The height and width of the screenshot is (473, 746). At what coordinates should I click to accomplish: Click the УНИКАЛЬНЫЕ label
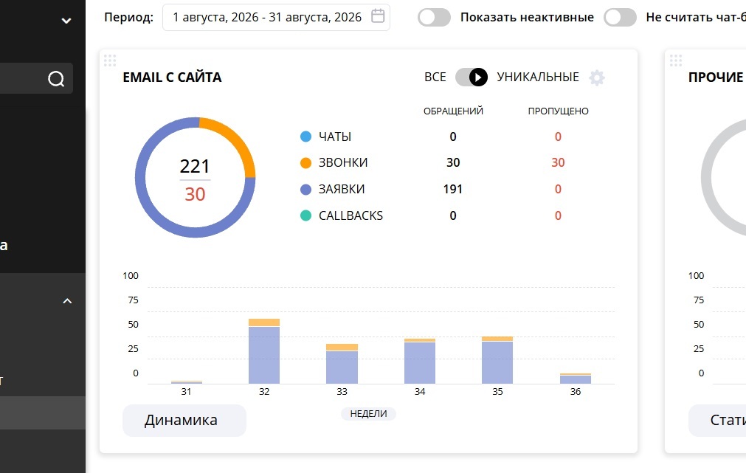pos(538,77)
